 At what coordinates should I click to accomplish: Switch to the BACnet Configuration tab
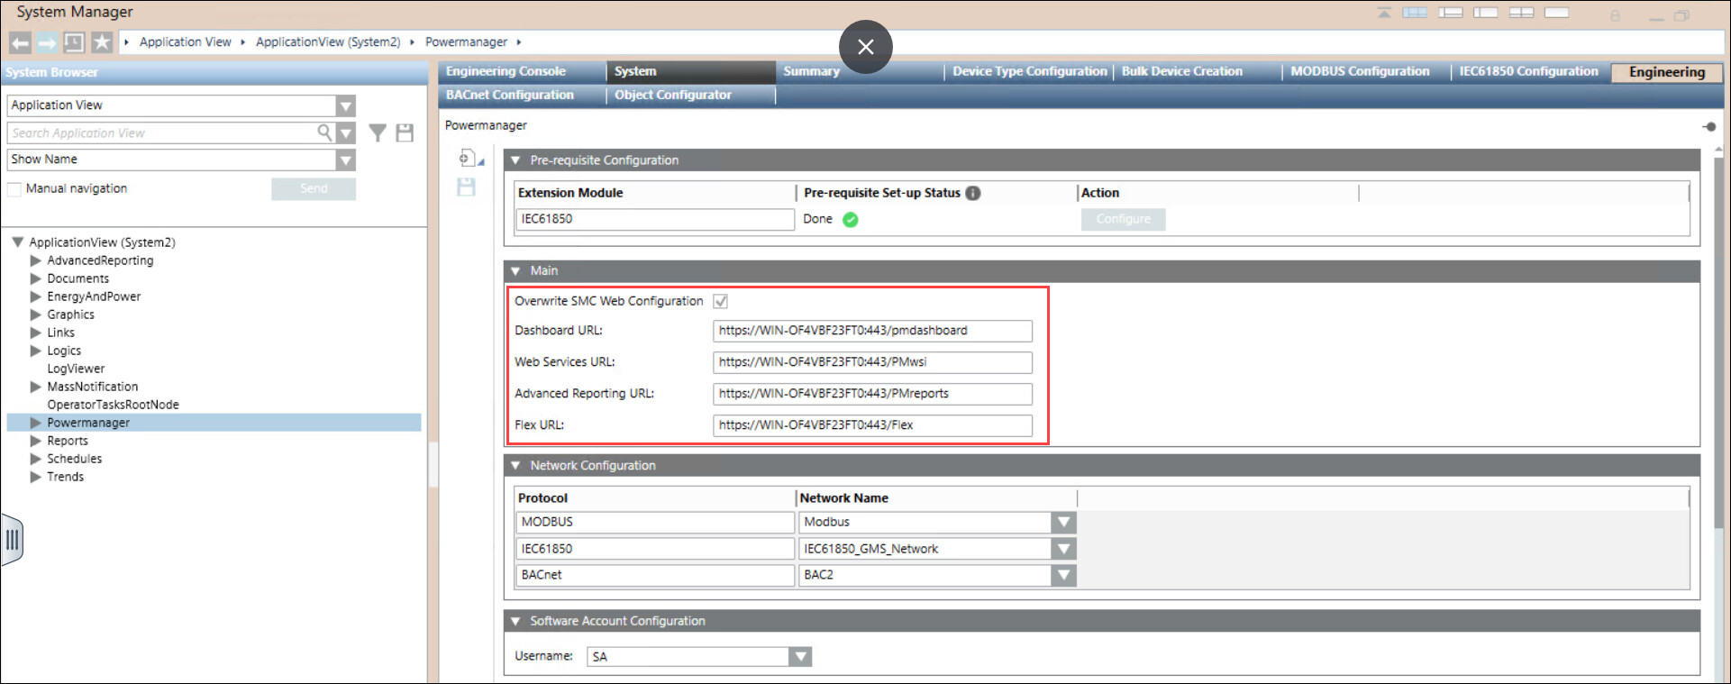click(x=510, y=95)
